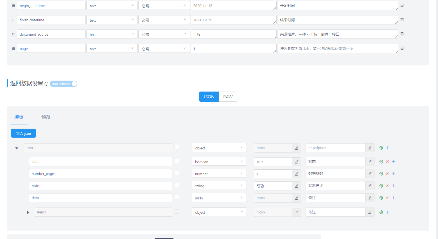Edit the mock value of the data field

click(296, 198)
